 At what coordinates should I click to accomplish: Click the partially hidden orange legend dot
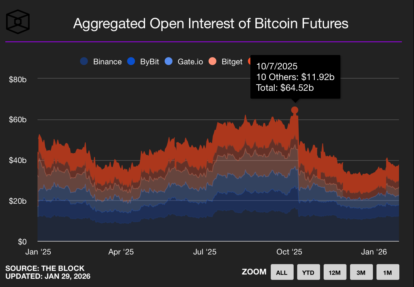pyautogui.click(x=249, y=61)
